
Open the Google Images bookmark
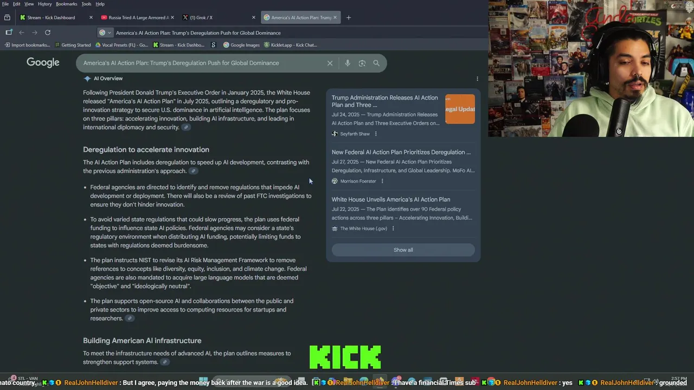tap(241, 45)
